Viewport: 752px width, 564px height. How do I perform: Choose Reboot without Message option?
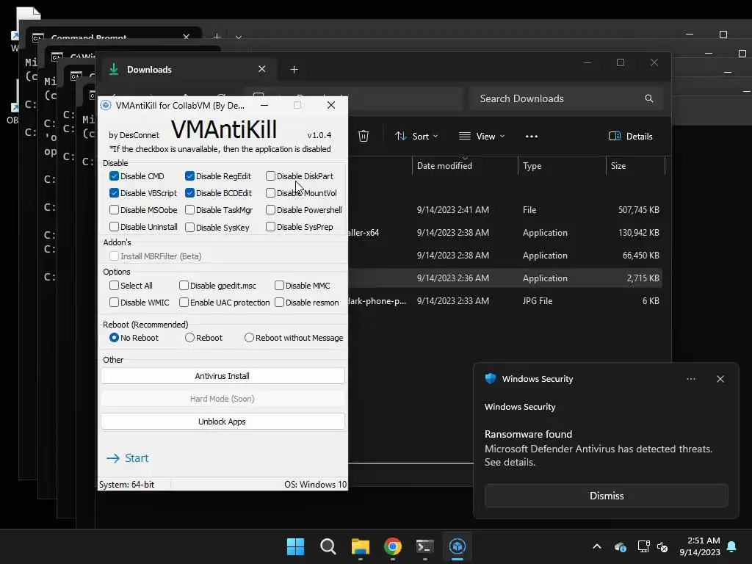(x=249, y=338)
